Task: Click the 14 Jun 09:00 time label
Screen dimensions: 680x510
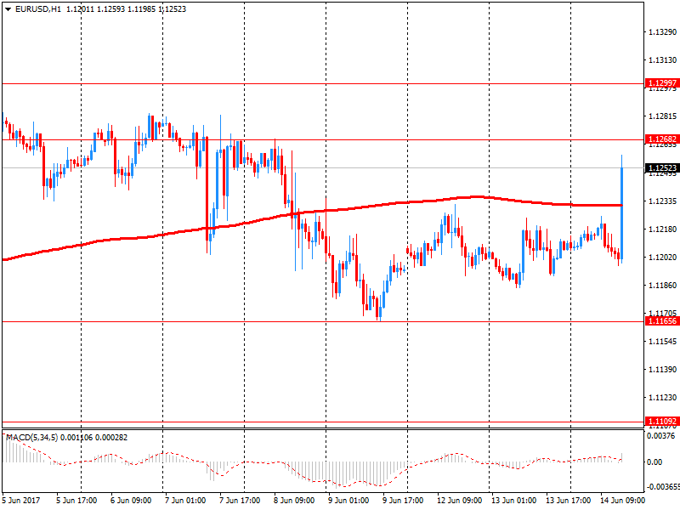Action: coord(622,501)
